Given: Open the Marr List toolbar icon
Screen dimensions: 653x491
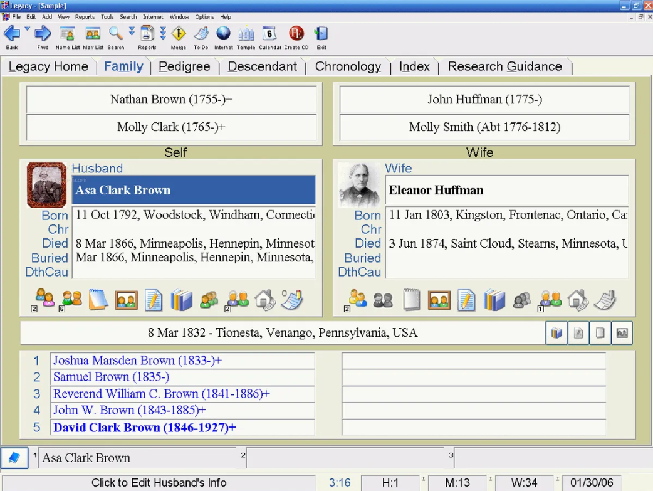Looking at the screenshot, I should 93,34.
